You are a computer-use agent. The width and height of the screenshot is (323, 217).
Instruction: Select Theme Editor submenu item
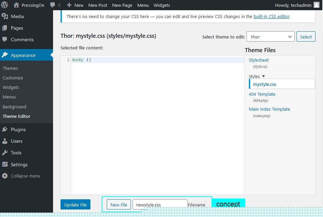click(x=16, y=116)
